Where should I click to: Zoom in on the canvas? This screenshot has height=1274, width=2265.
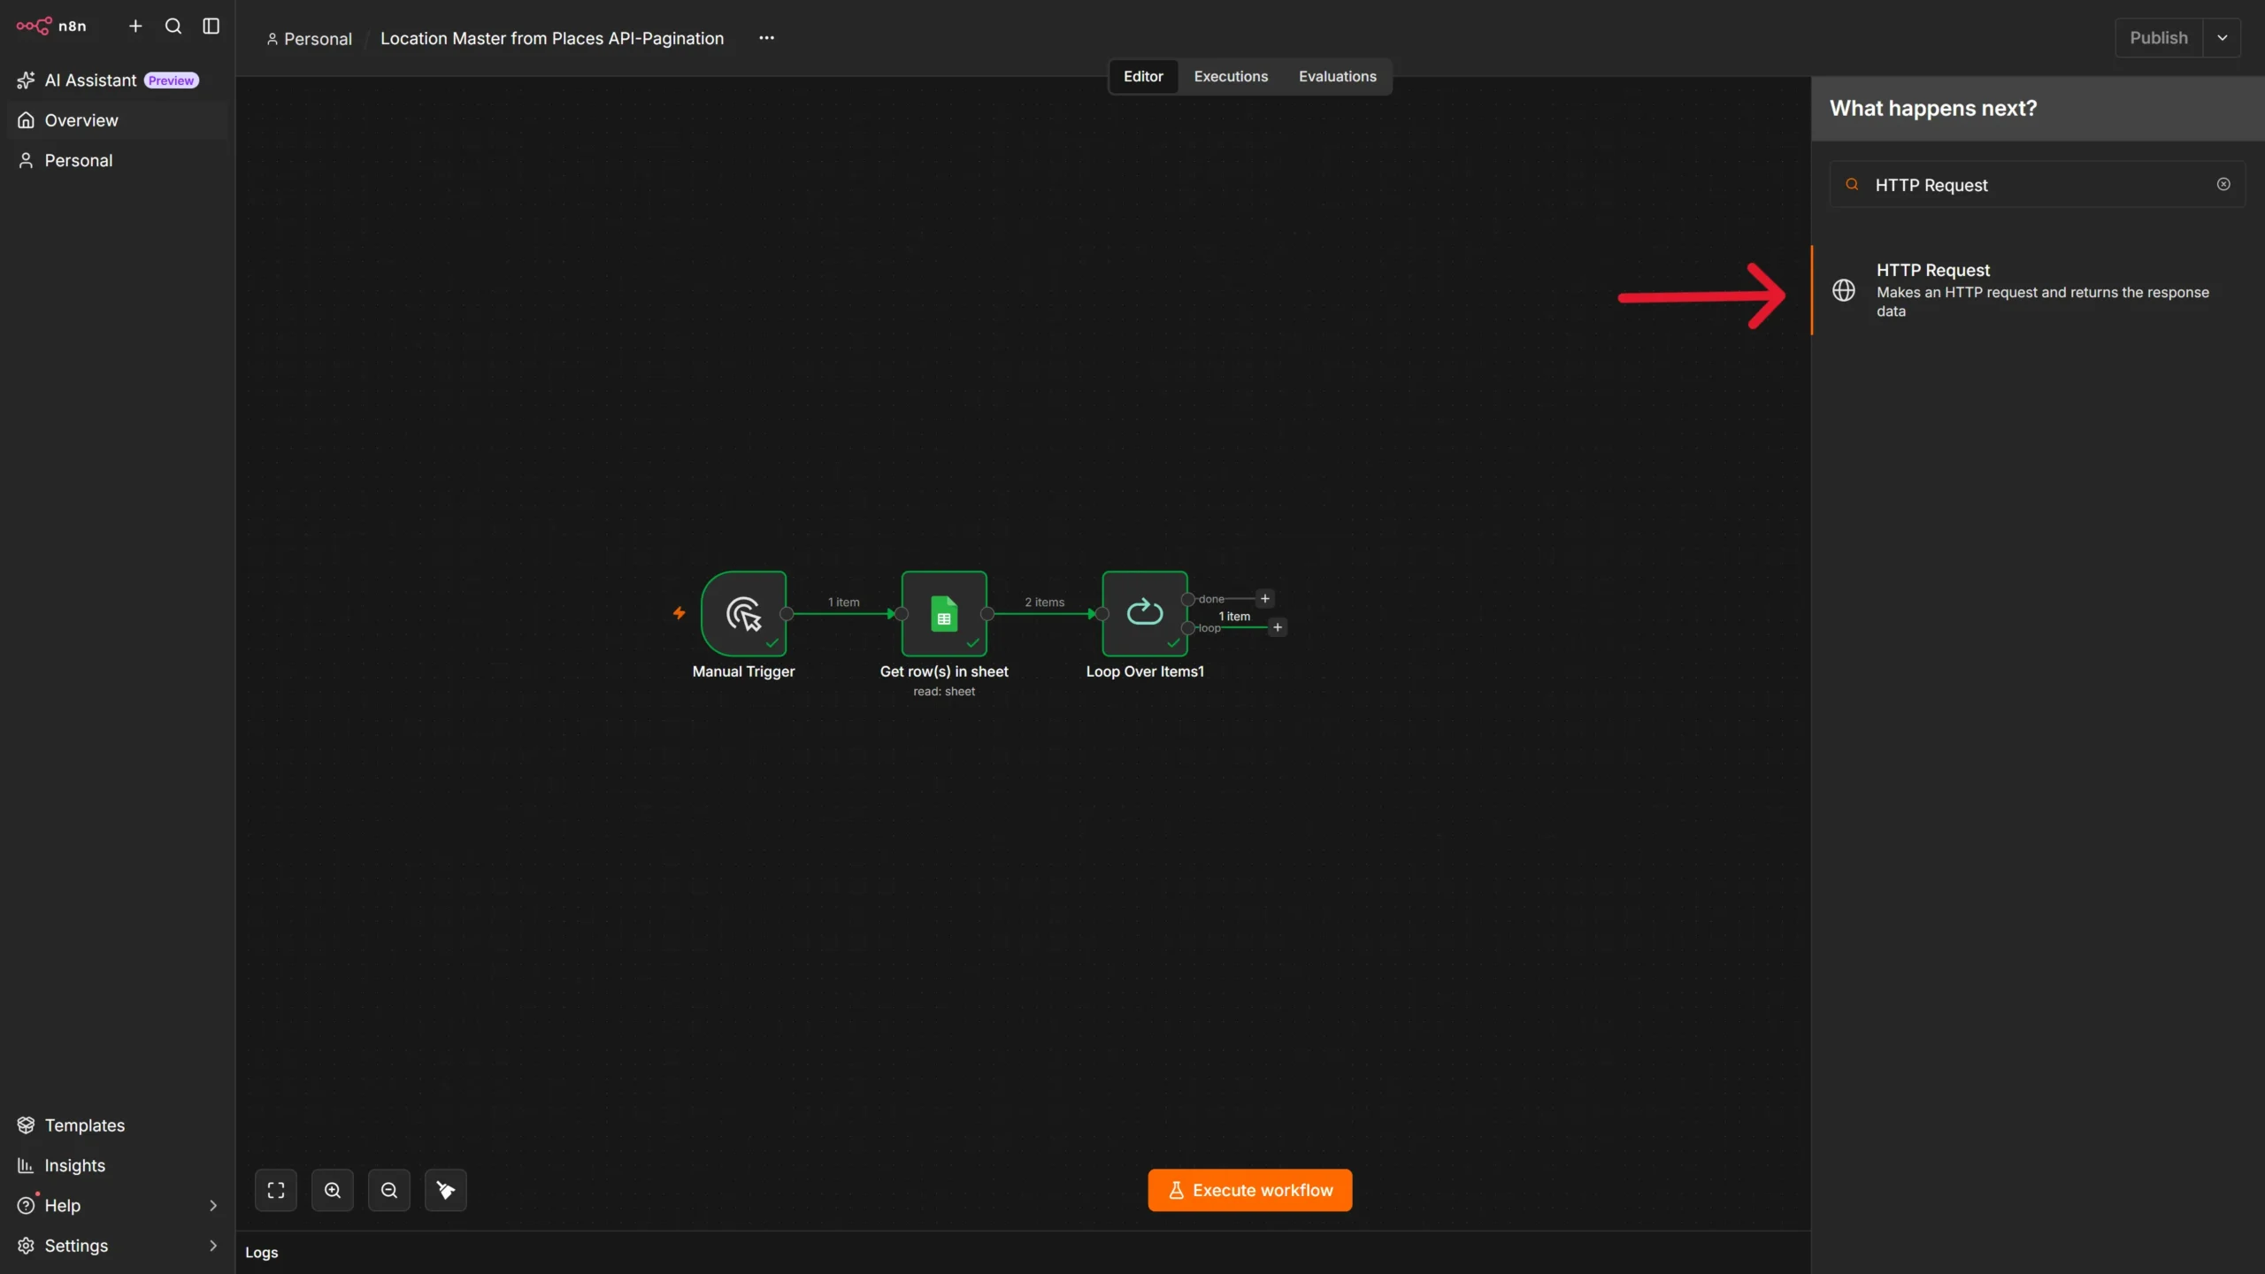pos(333,1190)
